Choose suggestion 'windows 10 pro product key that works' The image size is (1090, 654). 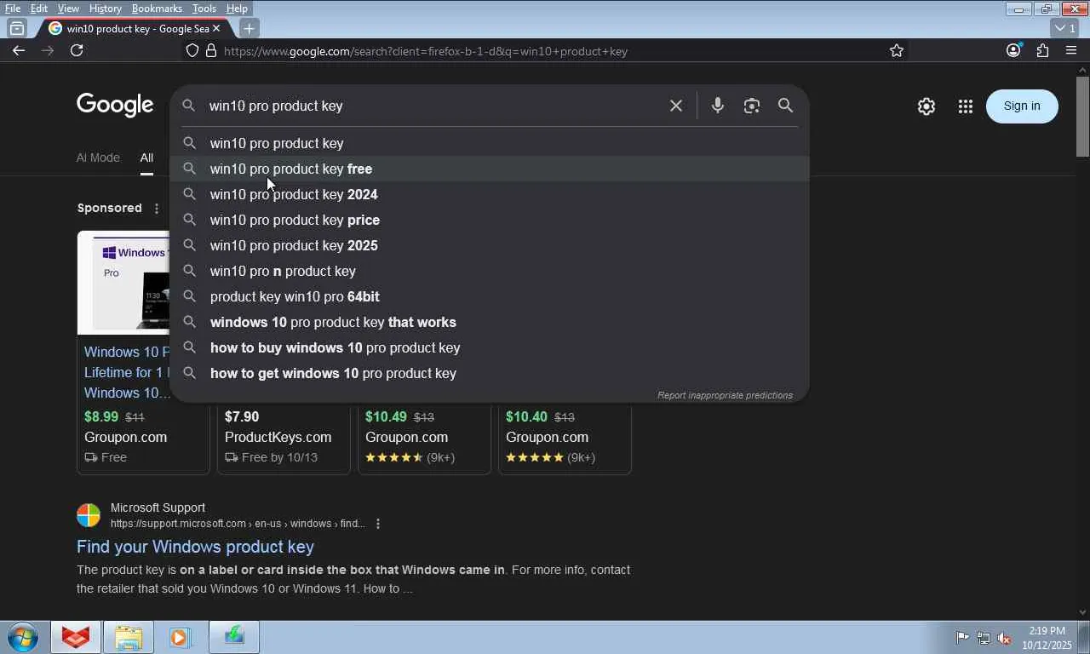(x=490, y=322)
